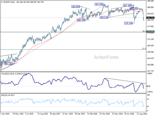Click the 180.780 price label
This screenshot has height=116, width=155.
(81, 20)
